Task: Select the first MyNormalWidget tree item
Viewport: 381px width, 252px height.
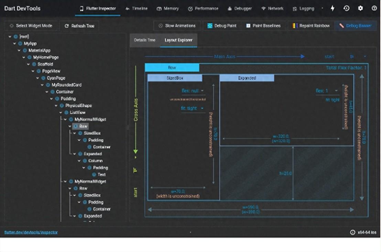Action: pyautogui.click(x=90, y=119)
